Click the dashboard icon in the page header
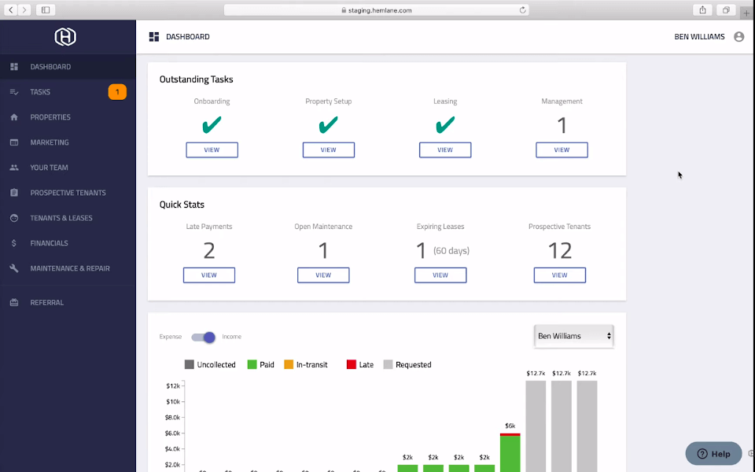755x472 pixels. 154,37
